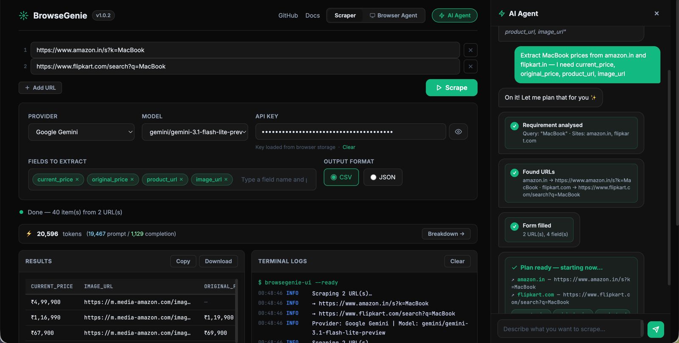Click the green Done status dot

click(x=21, y=212)
